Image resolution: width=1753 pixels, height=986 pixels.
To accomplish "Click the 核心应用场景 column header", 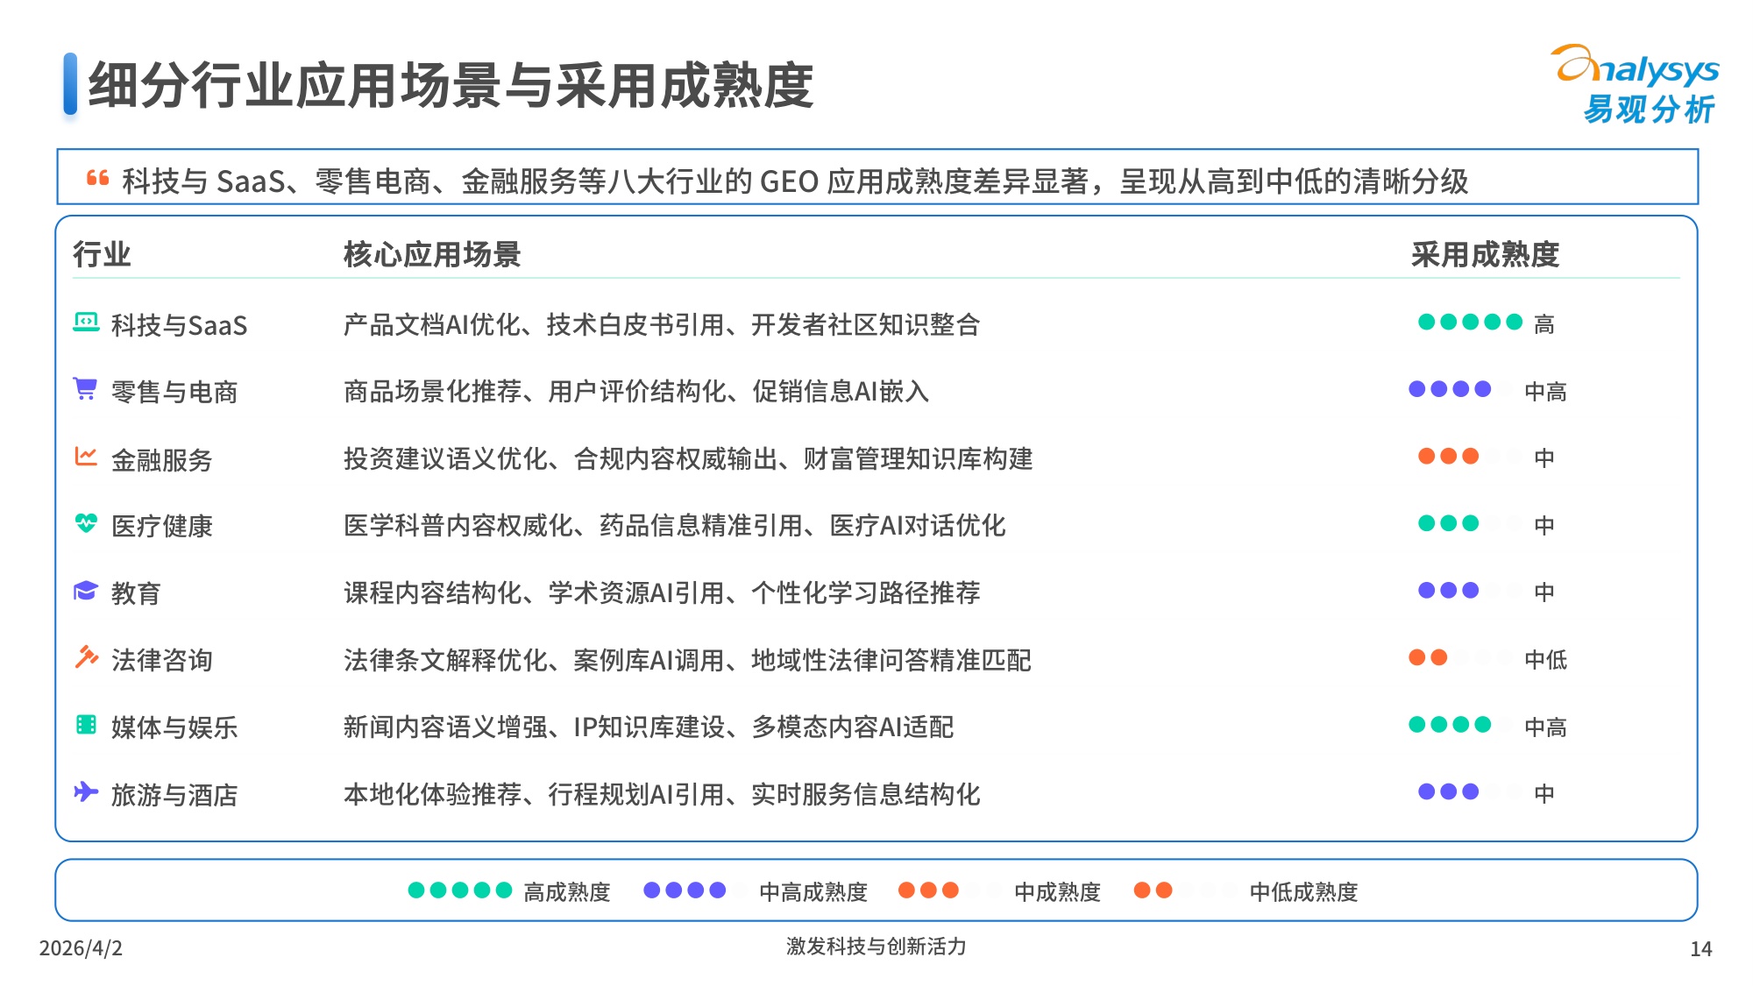I will 432,254.
